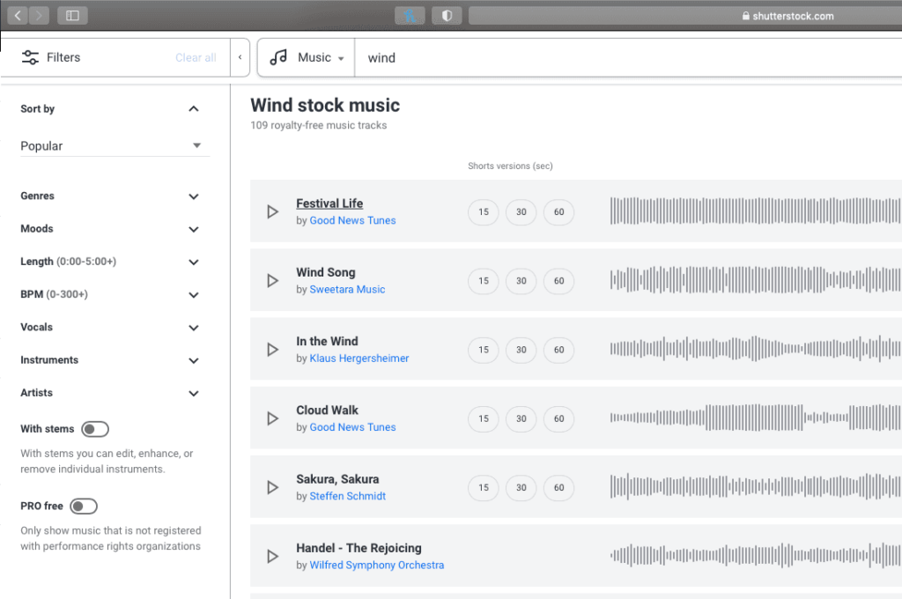
Task: Play the Festival Life track
Action: tap(273, 211)
